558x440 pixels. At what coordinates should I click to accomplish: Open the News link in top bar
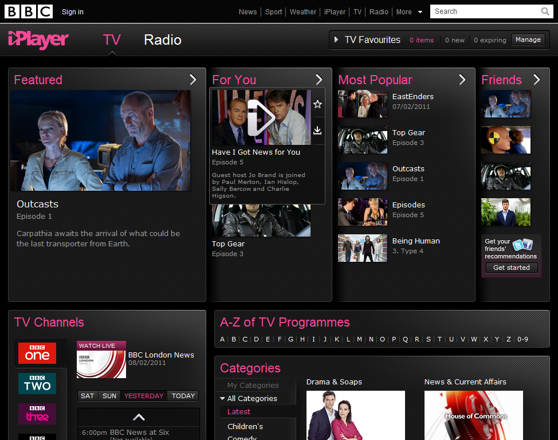pyautogui.click(x=247, y=12)
